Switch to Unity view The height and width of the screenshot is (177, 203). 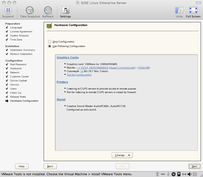(x=179, y=12)
